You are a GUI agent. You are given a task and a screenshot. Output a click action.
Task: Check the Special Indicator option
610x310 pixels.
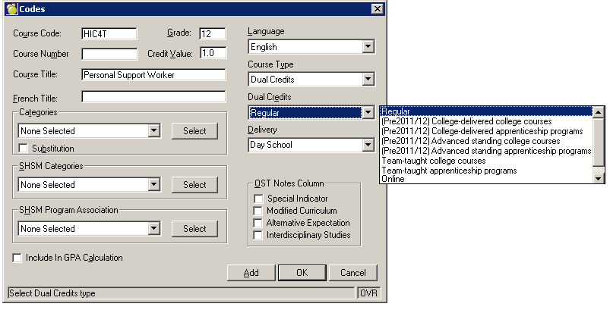(x=258, y=199)
